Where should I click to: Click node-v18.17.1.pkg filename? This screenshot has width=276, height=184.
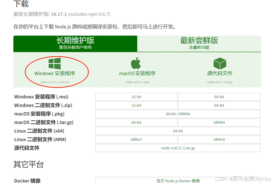137,82
